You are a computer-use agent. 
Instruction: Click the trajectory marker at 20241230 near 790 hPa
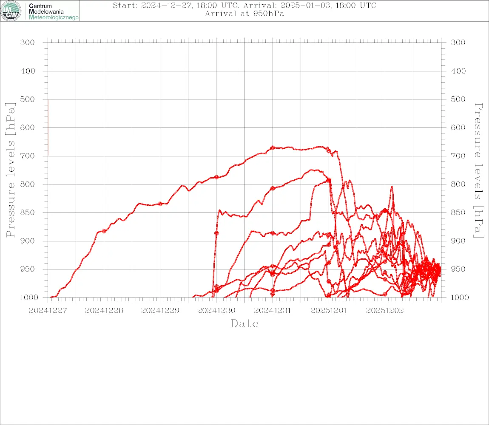(x=216, y=177)
